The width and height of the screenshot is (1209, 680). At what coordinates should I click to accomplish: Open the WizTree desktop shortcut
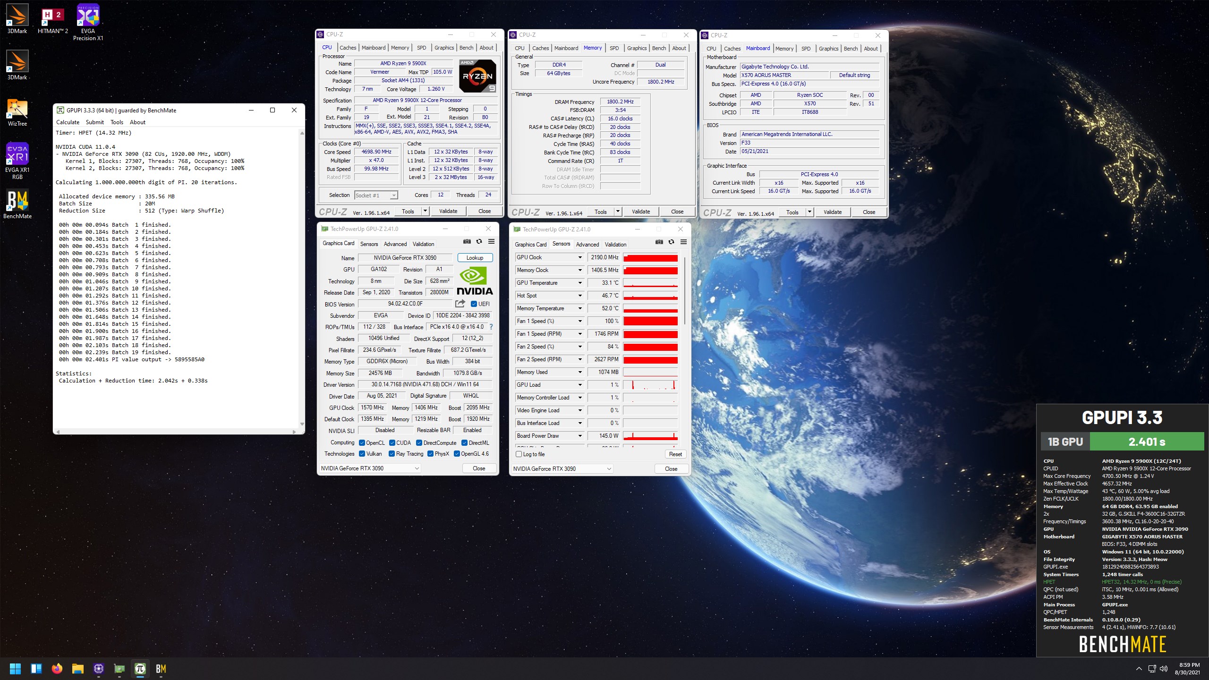point(17,112)
